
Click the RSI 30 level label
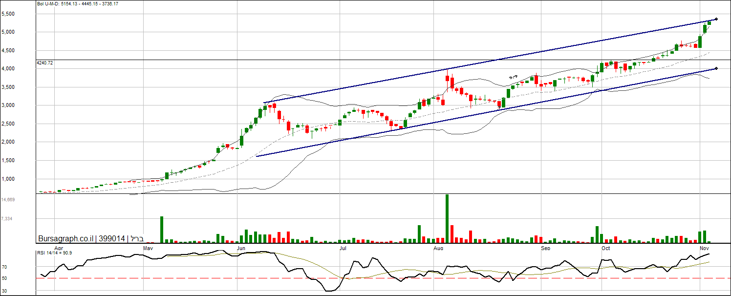(x=4, y=291)
